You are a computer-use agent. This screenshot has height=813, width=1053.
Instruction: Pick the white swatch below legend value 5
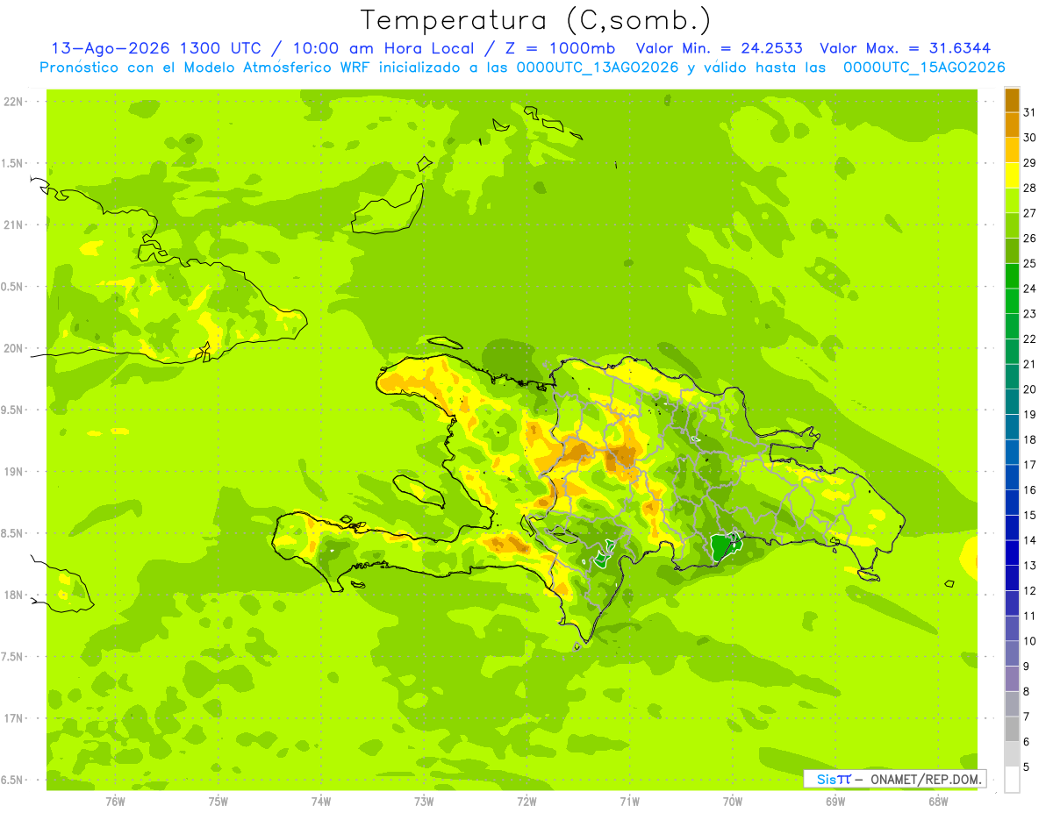1012,779
